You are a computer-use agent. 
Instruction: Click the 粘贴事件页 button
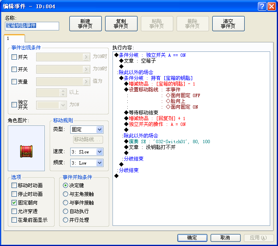157,23
